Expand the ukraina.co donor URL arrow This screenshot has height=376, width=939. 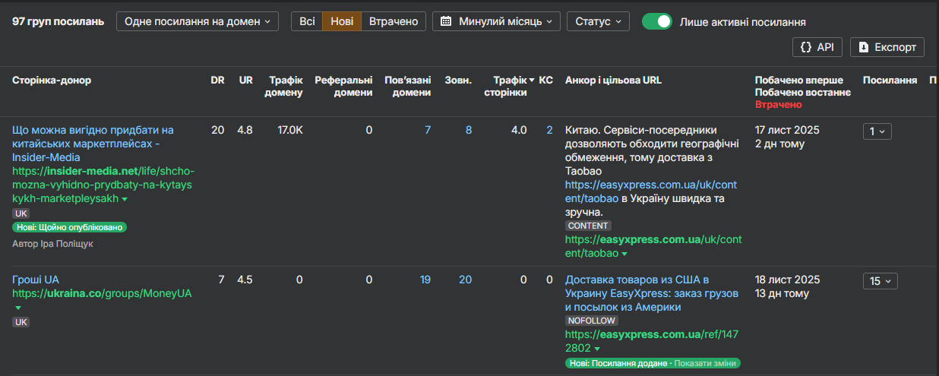tap(18, 308)
